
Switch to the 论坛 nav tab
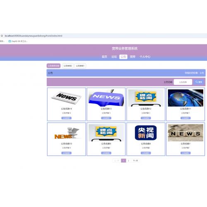114,57
